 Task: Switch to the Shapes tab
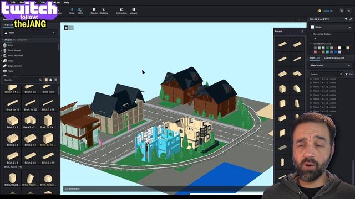point(8,40)
